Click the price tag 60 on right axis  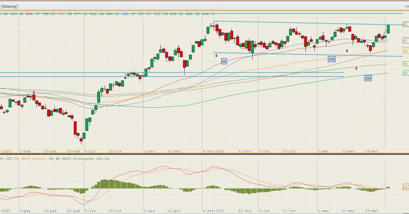point(405,24)
